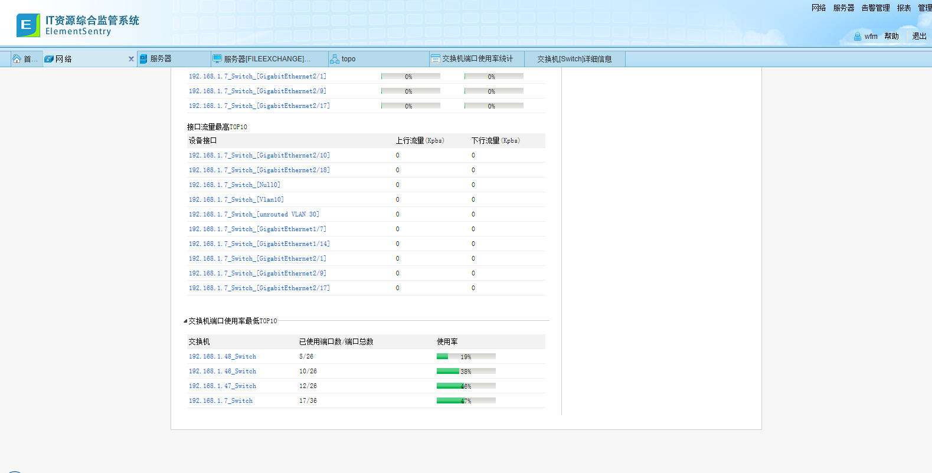Close the 网络 tab with X
This screenshot has width=932, height=473.
coord(131,59)
